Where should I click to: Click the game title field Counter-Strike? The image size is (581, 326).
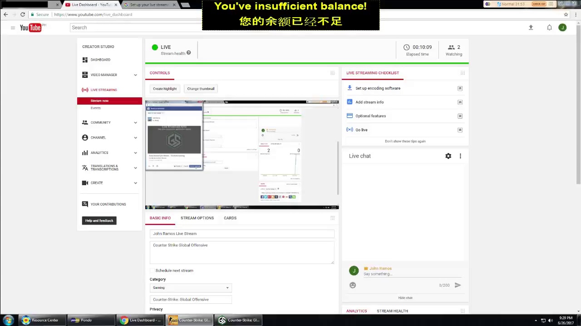pyautogui.click(x=191, y=299)
